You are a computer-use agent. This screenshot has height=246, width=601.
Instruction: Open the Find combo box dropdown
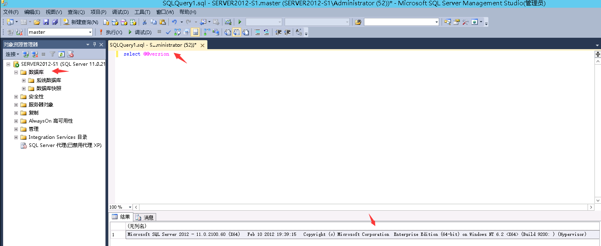click(x=437, y=22)
